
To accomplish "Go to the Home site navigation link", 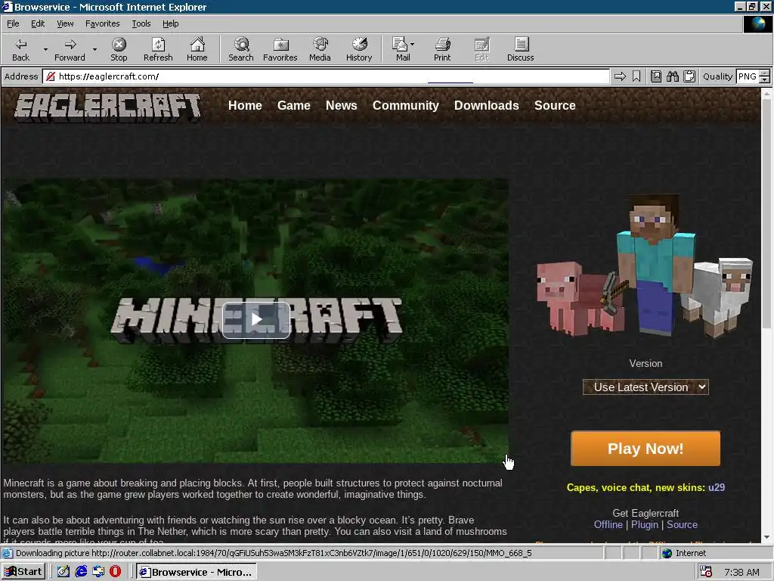I will tap(245, 106).
